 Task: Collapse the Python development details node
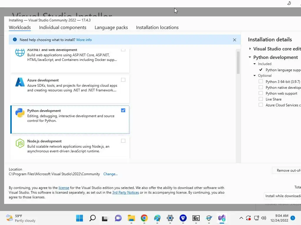(x=250, y=57)
